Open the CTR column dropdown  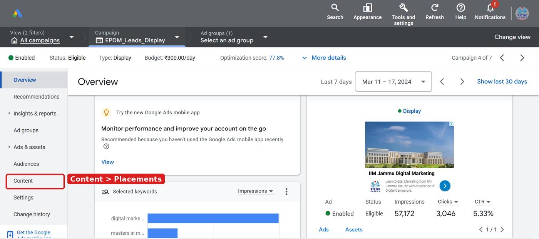[482, 202]
